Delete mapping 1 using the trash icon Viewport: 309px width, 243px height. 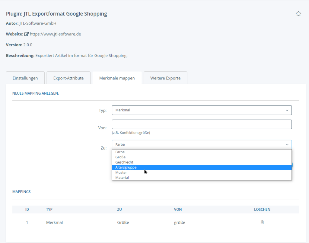262,222
